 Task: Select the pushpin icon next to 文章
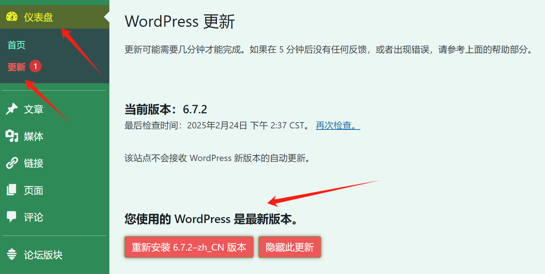[11, 109]
